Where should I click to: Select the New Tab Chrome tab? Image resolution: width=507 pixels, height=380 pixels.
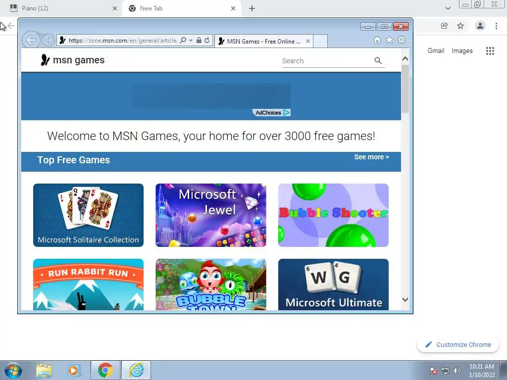click(181, 8)
